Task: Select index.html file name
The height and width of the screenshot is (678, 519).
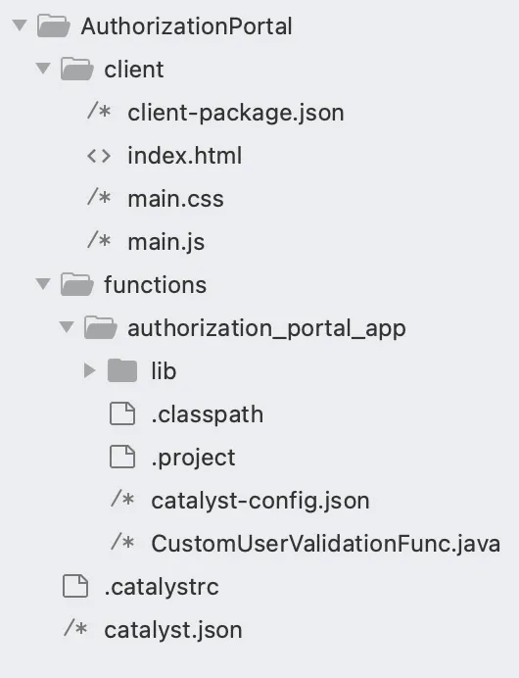Action: [184, 156]
